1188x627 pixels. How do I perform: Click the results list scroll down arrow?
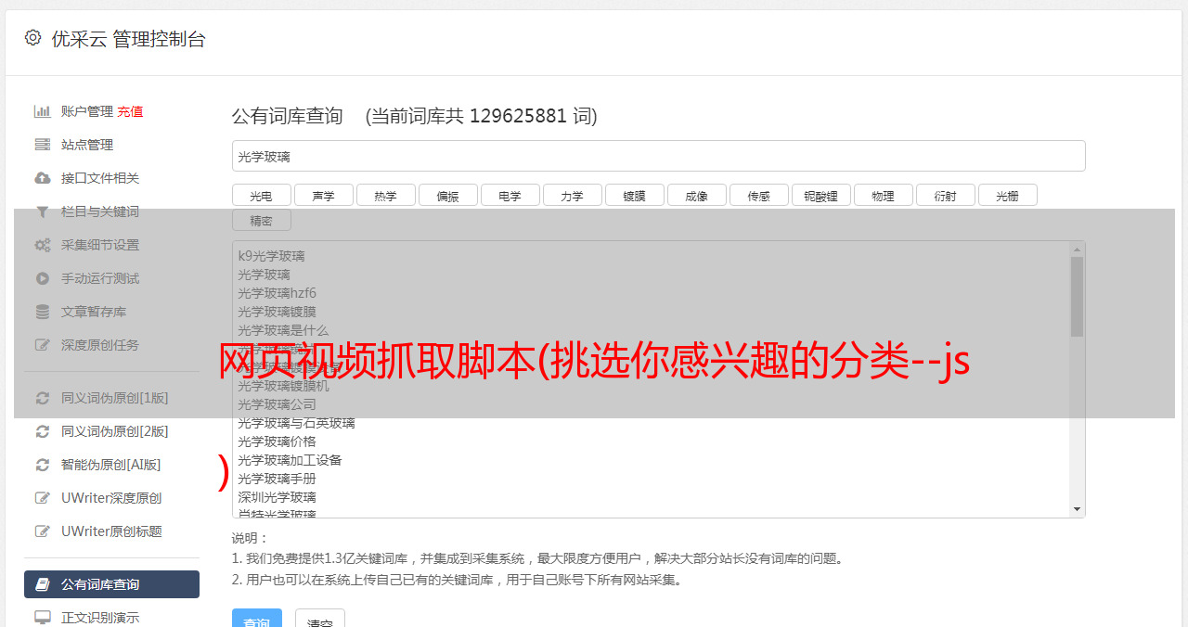1078,509
